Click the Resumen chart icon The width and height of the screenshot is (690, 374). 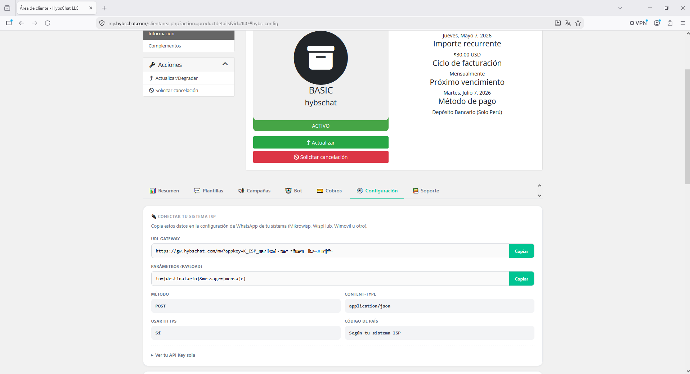click(153, 191)
